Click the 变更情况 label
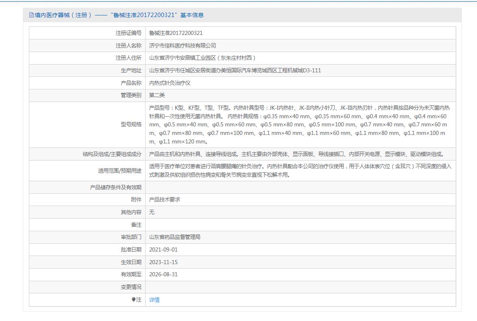 pos(131,287)
